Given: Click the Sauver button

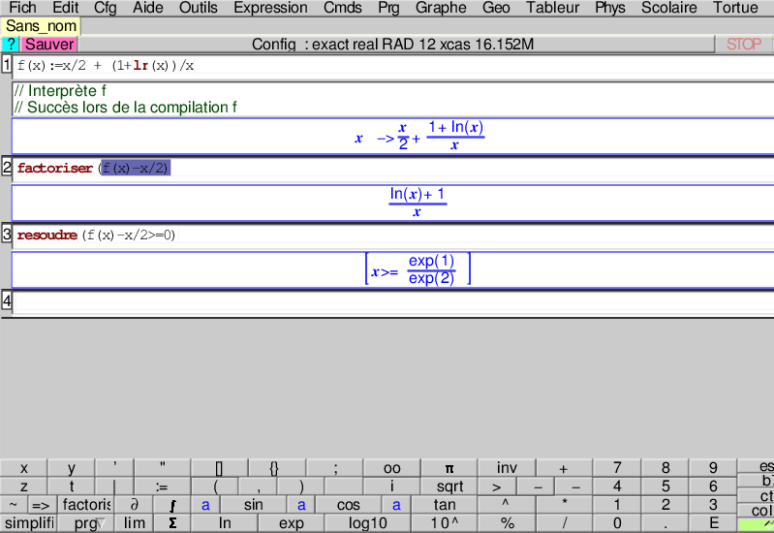Looking at the screenshot, I should click(x=49, y=45).
